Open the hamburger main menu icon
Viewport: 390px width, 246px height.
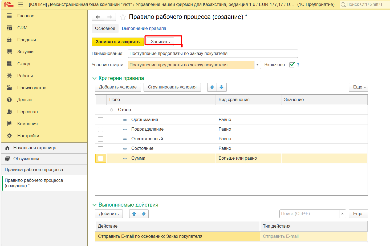click(21, 5)
